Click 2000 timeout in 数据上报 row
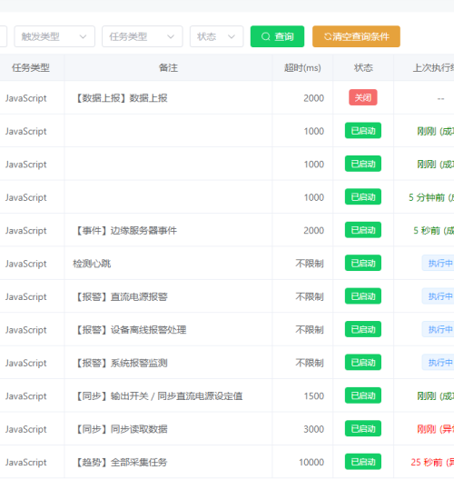This screenshot has width=454, height=500. click(314, 98)
